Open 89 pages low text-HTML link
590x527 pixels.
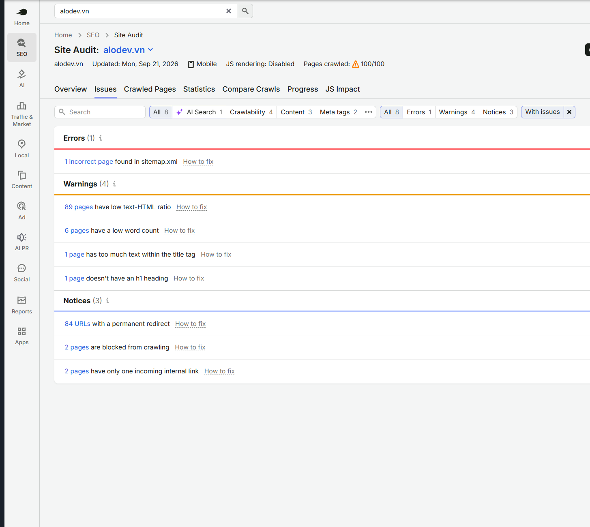[79, 207]
